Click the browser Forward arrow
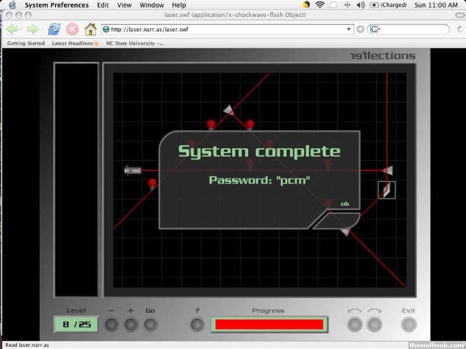The image size is (466, 349). pyautogui.click(x=33, y=29)
